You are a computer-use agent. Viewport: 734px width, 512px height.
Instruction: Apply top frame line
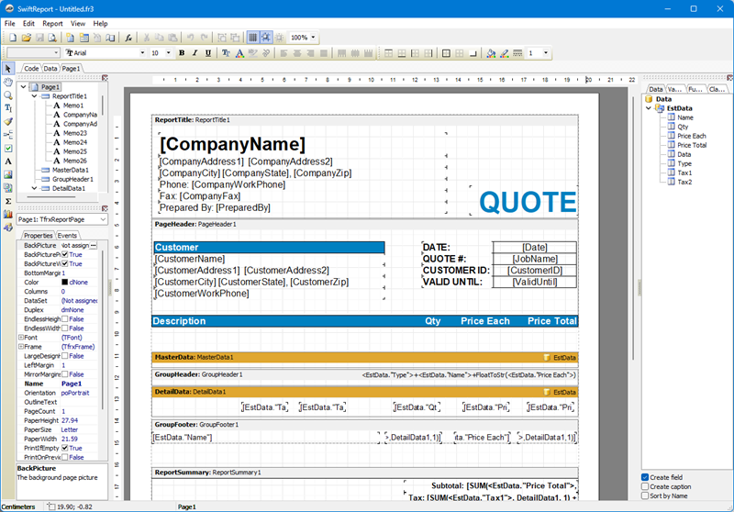point(388,53)
